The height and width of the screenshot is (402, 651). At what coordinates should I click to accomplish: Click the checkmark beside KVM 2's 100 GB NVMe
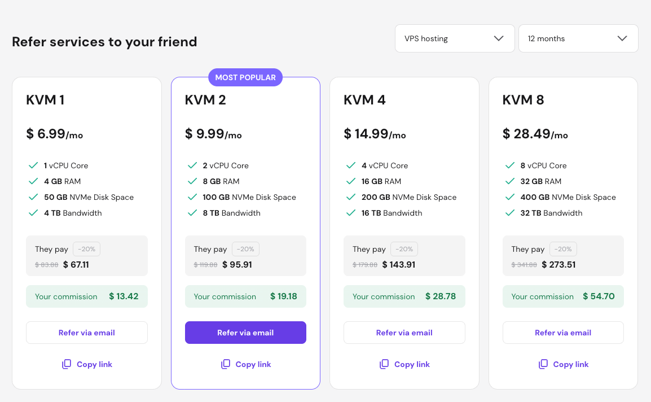pos(192,197)
